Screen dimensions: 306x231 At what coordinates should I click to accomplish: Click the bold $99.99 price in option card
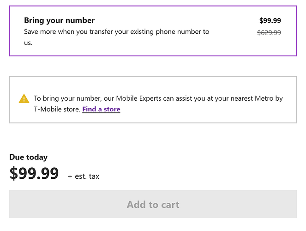click(x=270, y=20)
